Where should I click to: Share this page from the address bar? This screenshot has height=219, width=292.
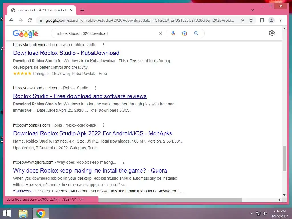[242, 20]
